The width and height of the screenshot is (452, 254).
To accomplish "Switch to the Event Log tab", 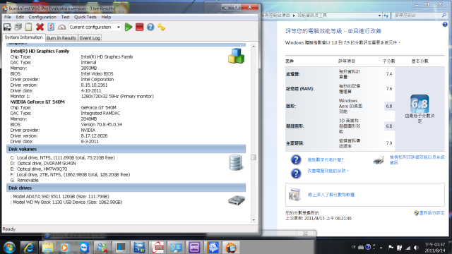I will coord(90,37).
